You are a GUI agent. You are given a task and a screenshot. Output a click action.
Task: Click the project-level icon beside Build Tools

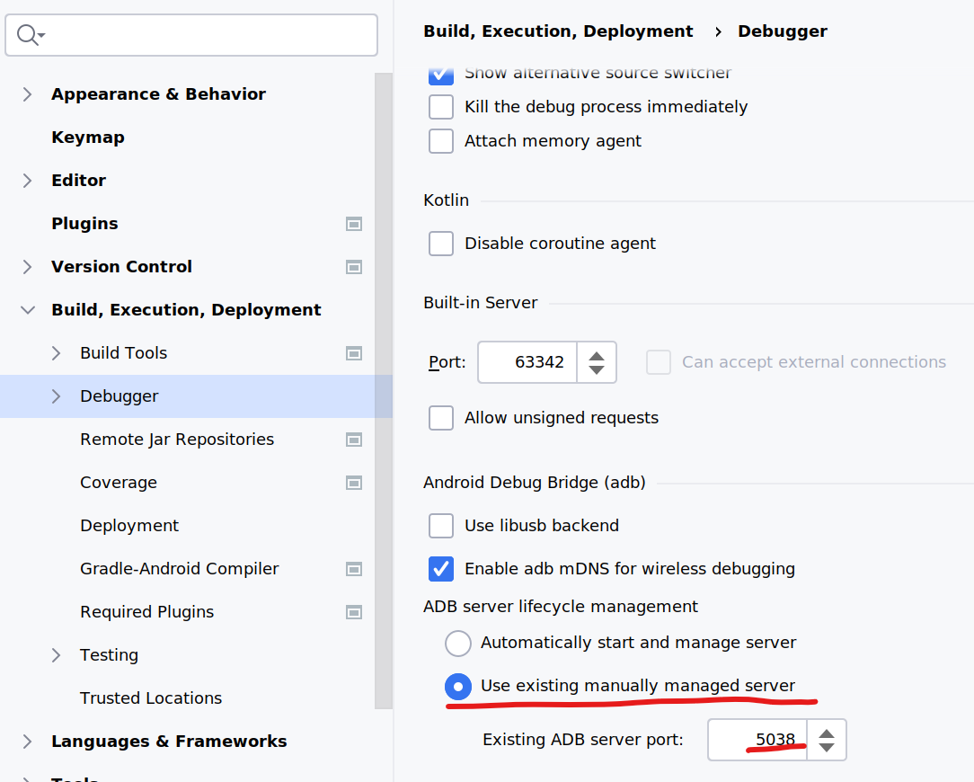[x=354, y=353]
